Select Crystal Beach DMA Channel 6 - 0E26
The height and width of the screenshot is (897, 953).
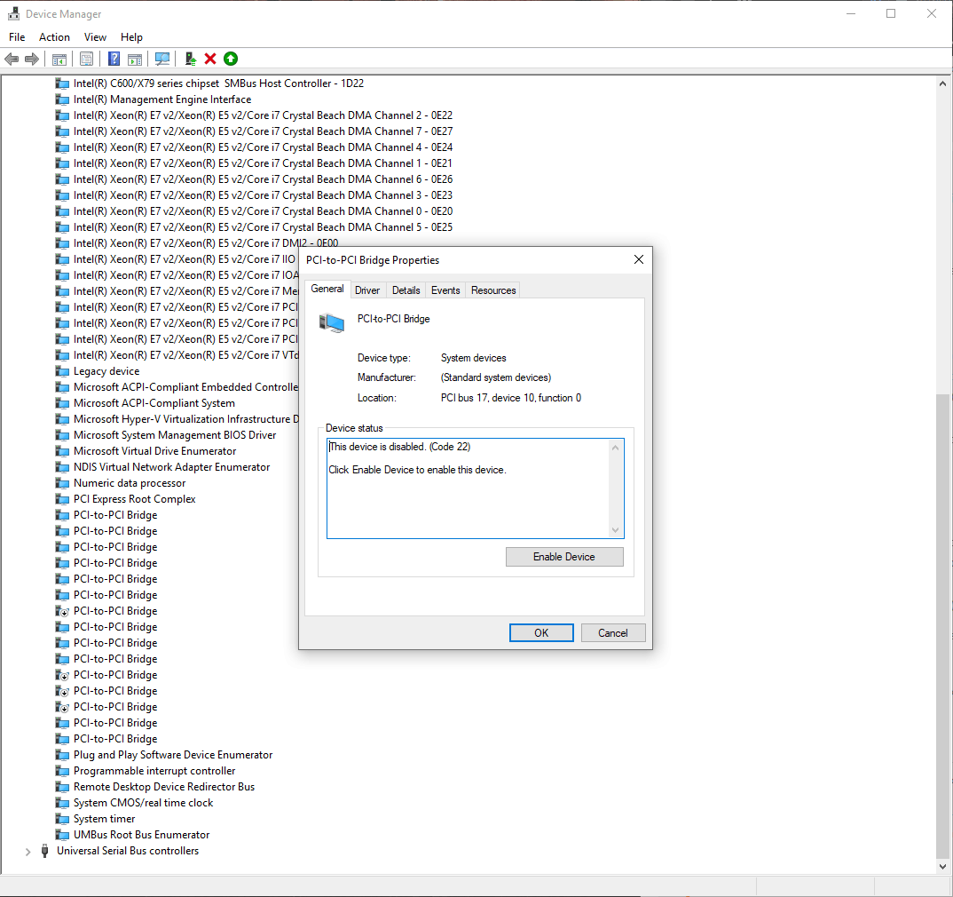tap(264, 179)
